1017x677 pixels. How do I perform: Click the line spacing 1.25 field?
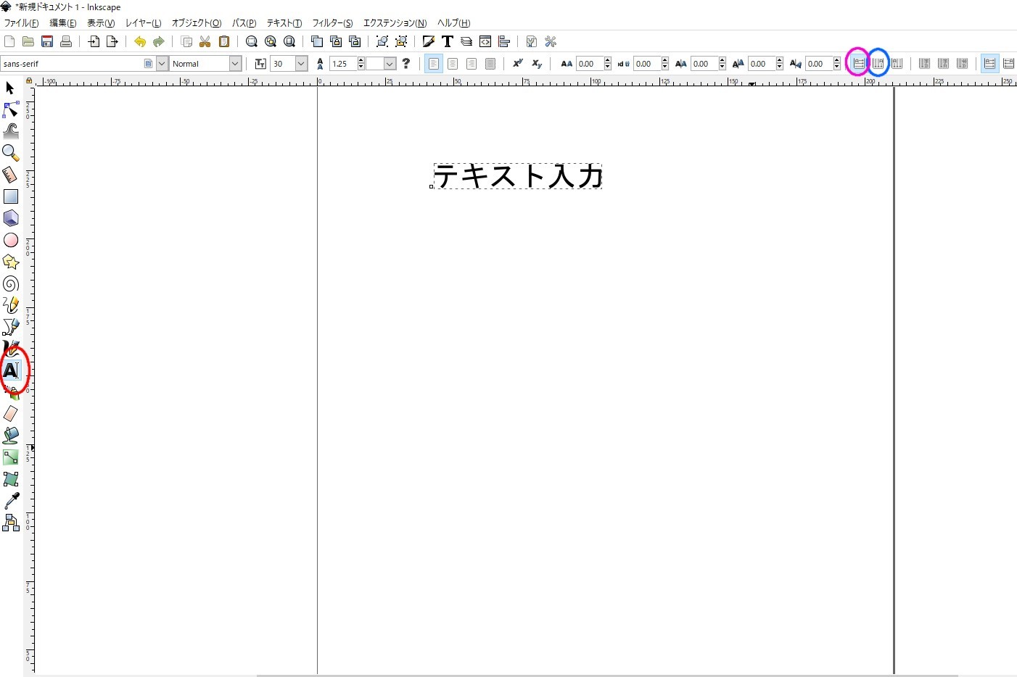click(x=343, y=64)
